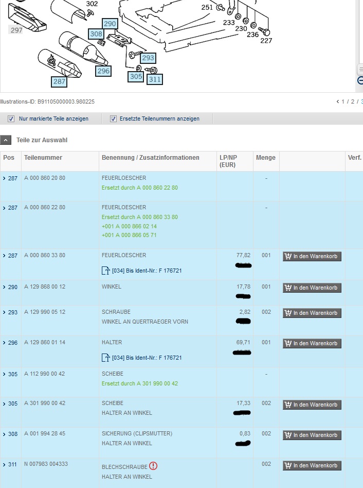
Task: Click the 'Teilenummer' column header
Action: pos(43,158)
